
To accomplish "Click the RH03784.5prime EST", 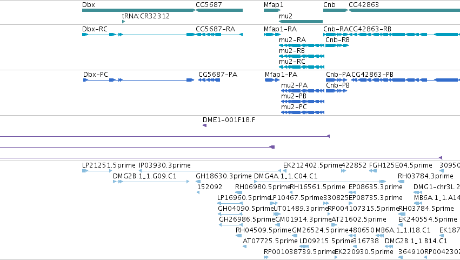I will pyautogui.click(x=402, y=215).
